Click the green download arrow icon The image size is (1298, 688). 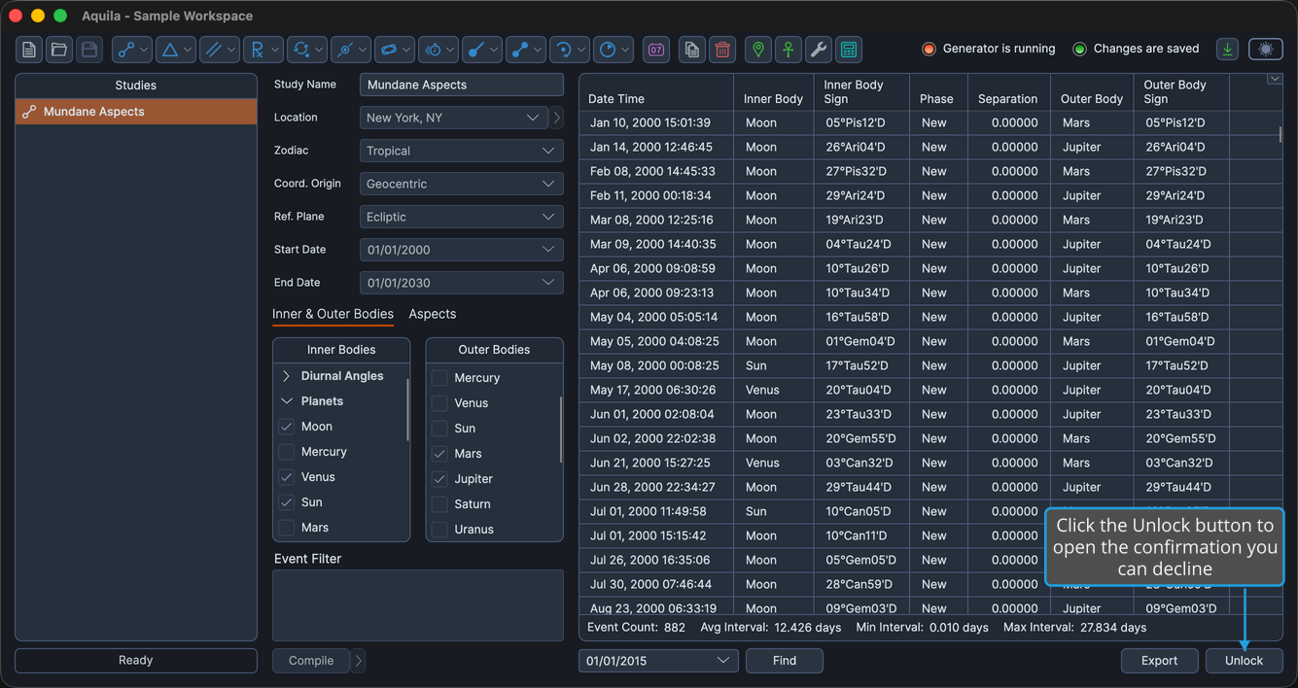pos(1227,49)
